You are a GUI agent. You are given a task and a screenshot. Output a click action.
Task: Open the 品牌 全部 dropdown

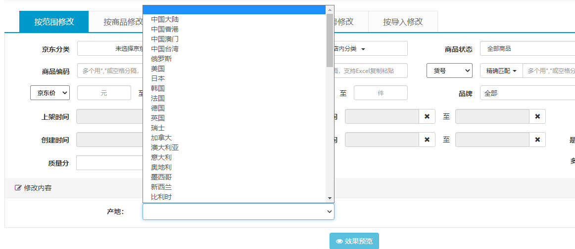pos(527,93)
